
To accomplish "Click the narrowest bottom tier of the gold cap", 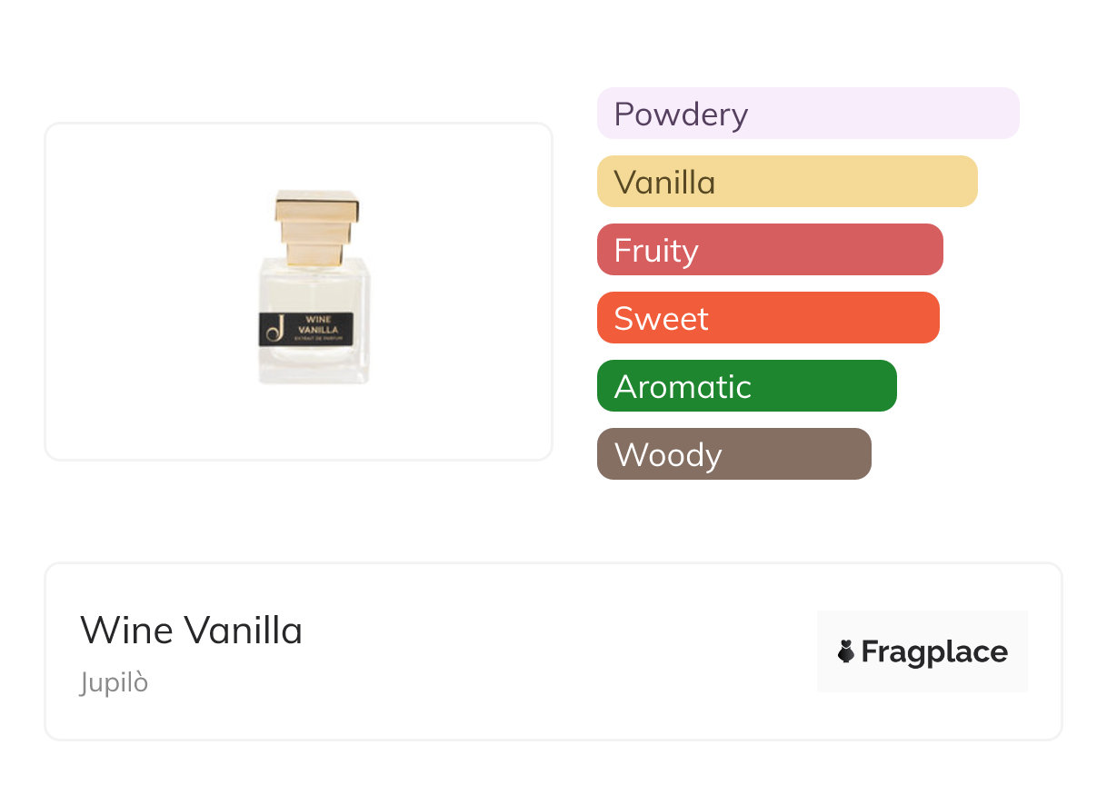I will point(314,254).
